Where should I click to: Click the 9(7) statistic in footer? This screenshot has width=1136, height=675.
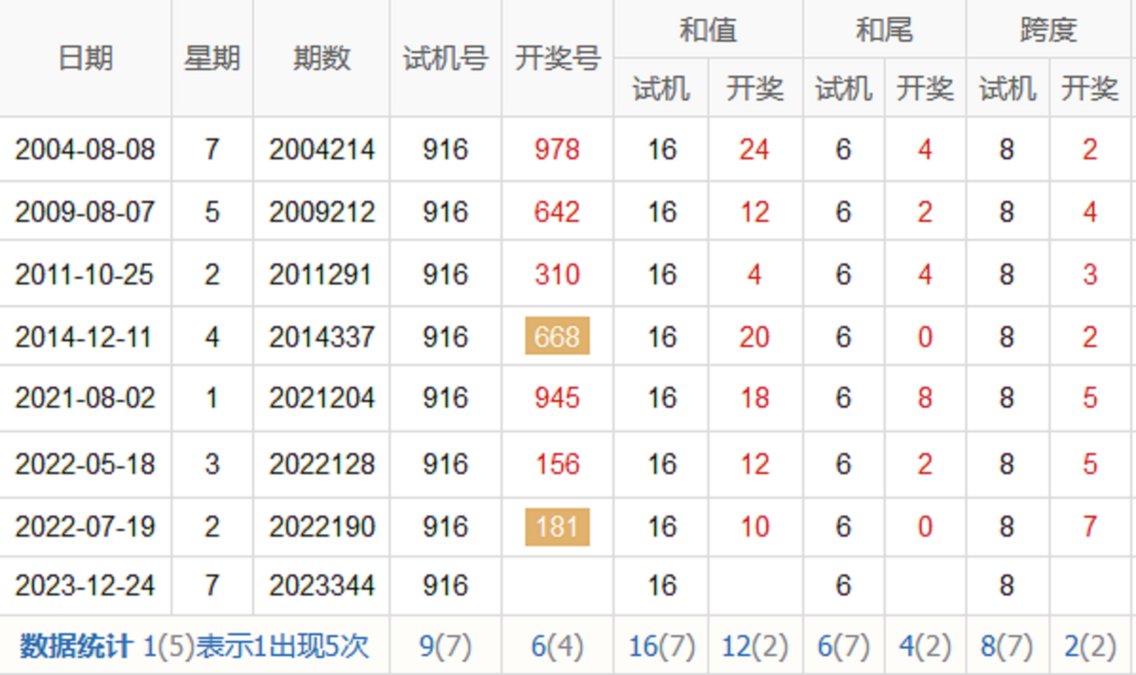pos(445,646)
